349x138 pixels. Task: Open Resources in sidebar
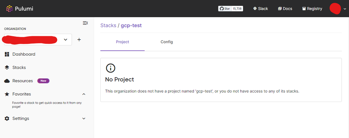[23, 81]
